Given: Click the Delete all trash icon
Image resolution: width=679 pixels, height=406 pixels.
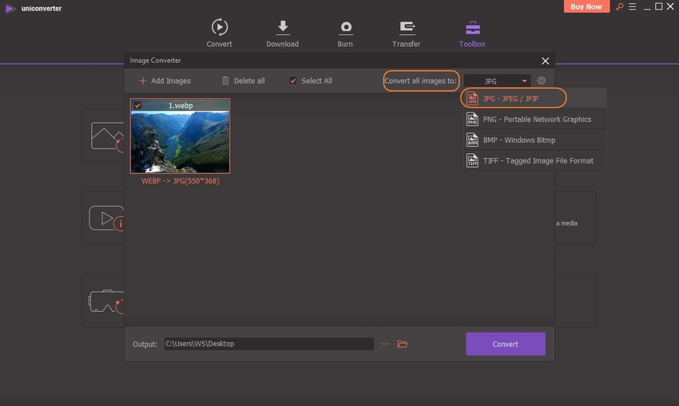Looking at the screenshot, I should coord(225,81).
